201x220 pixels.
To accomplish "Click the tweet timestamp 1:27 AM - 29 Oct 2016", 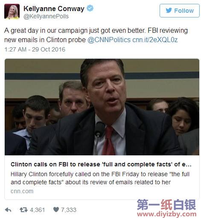I will click(x=35, y=49).
